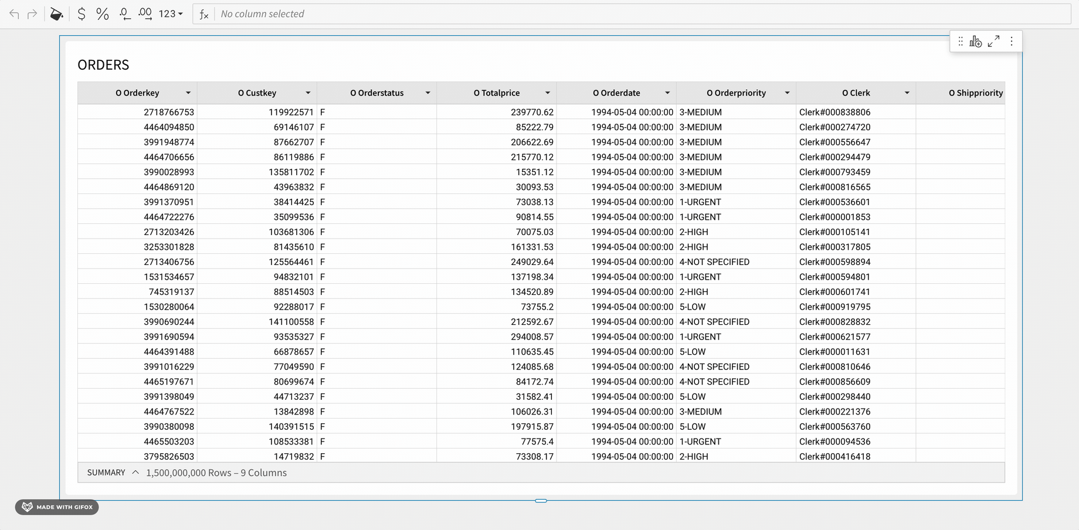Undo the last action
The image size is (1079, 530).
pos(15,14)
